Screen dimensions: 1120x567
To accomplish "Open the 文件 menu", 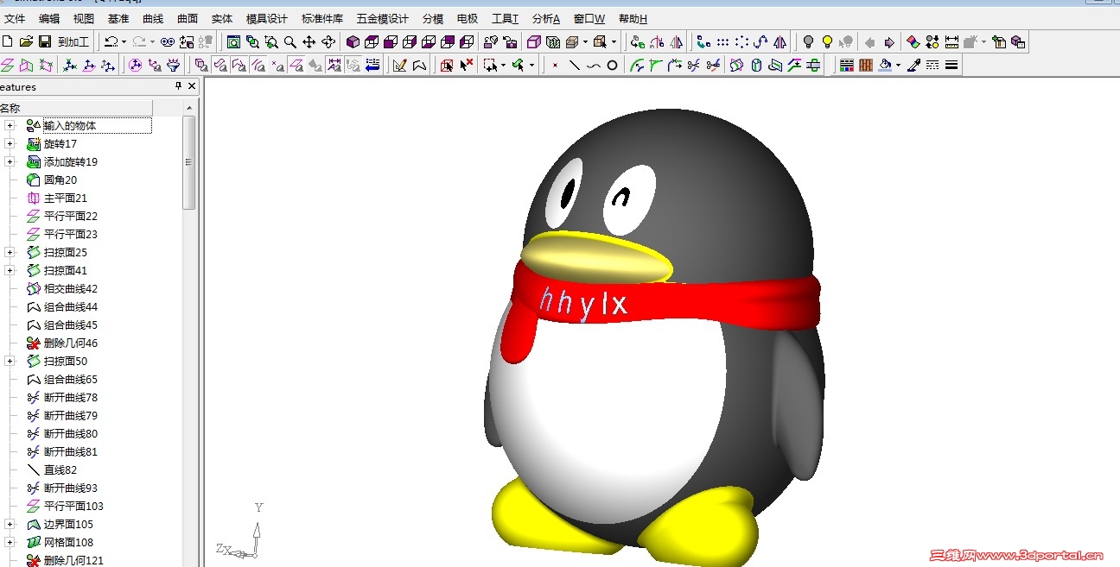I will pyautogui.click(x=15, y=18).
